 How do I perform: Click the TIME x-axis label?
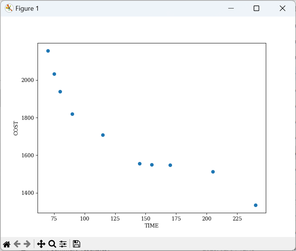[x=151, y=226]
